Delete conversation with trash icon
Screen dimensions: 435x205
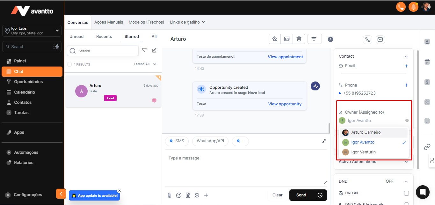coord(299,39)
